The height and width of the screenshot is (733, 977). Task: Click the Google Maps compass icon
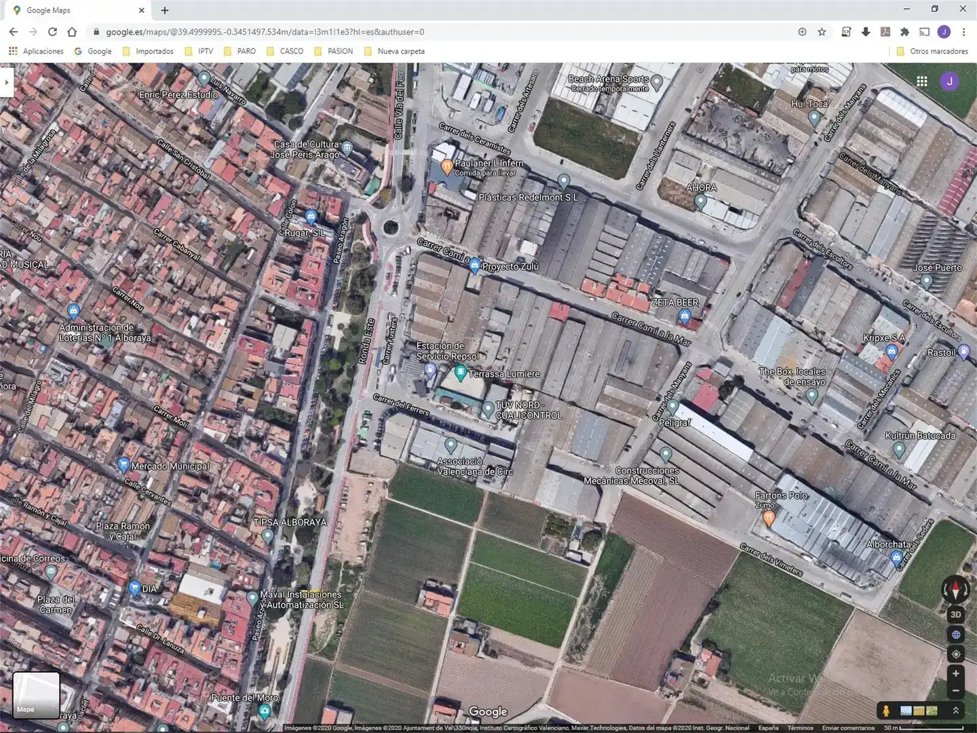(x=955, y=589)
